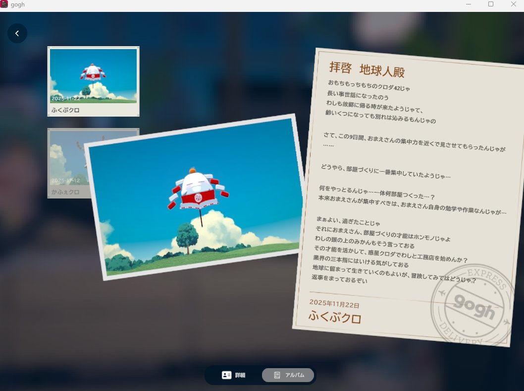Click the maximize button of the gogh window

coord(491,4)
